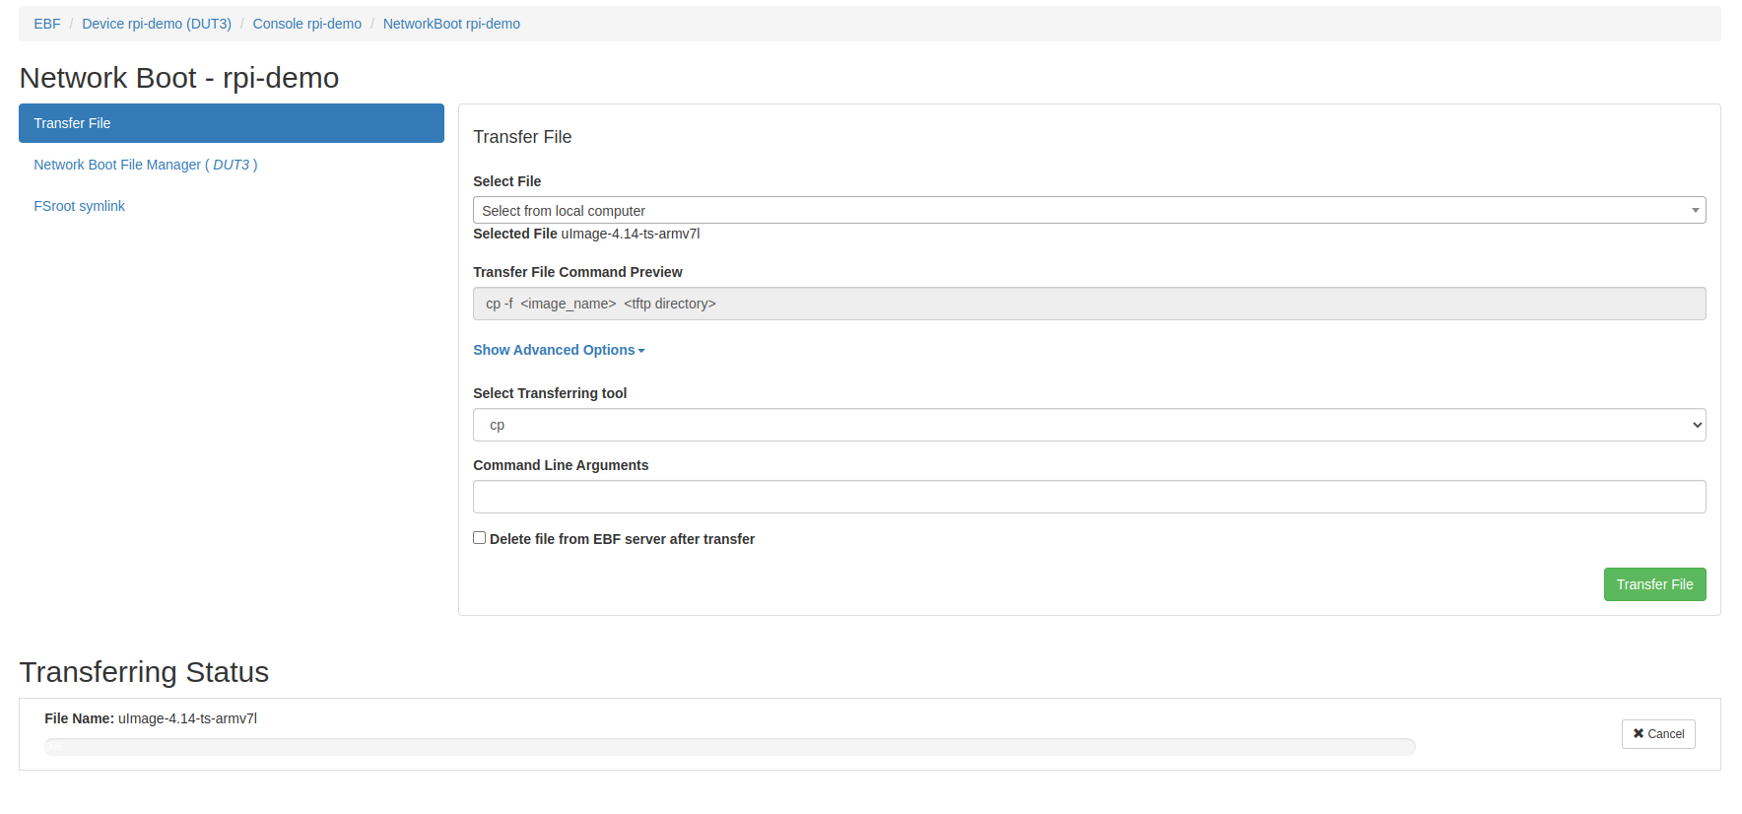
Task: Enable Delete file from EBF server checkbox
Action: coord(480,538)
